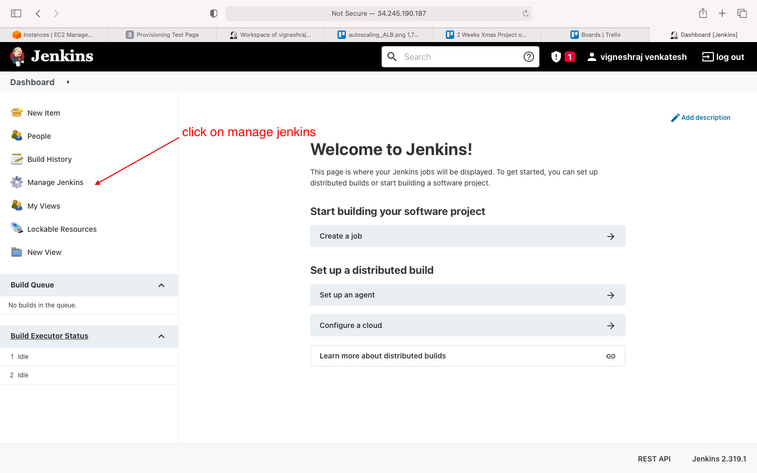Viewport: 757px width, 473px height.
Task: Click the arrow on Create a job
Action: coord(611,236)
